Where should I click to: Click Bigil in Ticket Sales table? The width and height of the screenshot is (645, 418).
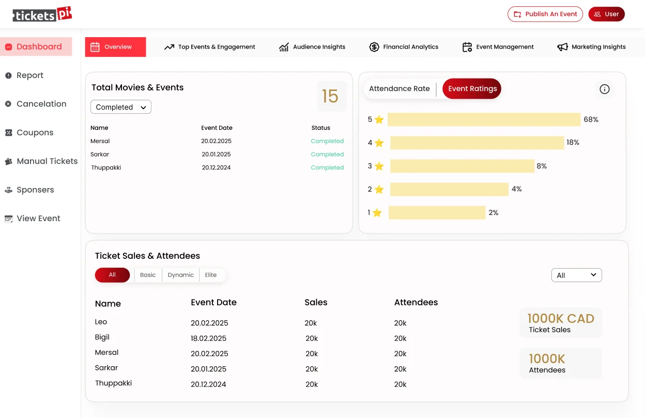pos(102,337)
